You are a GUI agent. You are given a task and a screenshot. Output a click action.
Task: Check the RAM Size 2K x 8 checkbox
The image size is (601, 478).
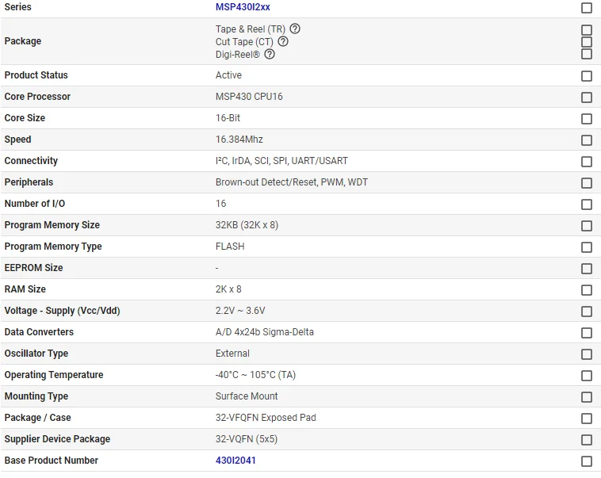coord(587,290)
